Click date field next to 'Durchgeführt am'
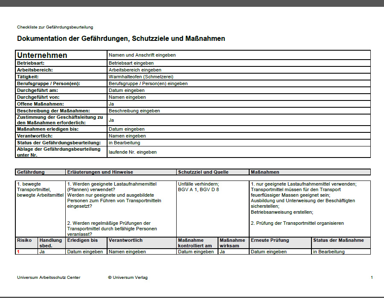This screenshot has height=298, width=384. pos(239,90)
